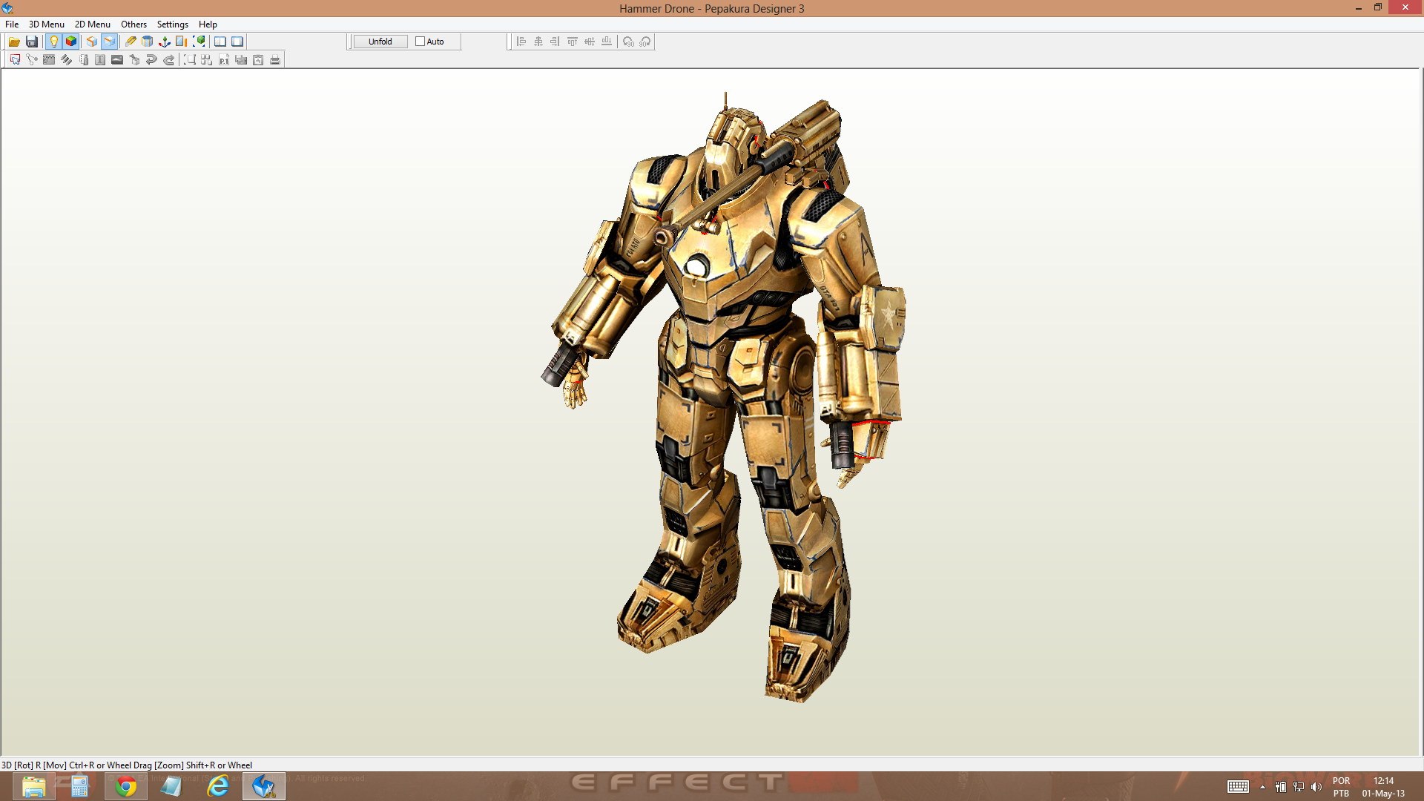Click the clipboard copy pattern icon
Viewport: 1424px width, 801px height.
click(258, 60)
